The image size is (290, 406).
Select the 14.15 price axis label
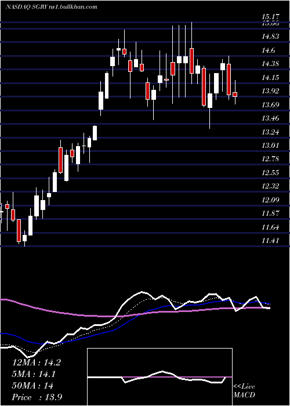270,77
